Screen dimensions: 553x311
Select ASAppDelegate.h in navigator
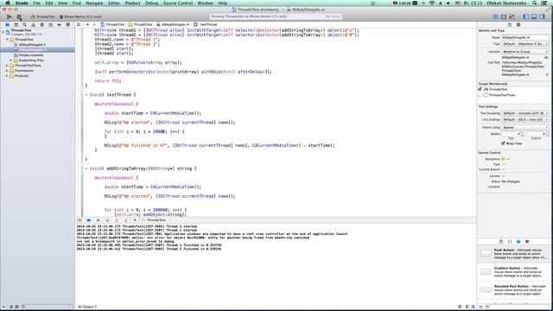(x=32, y=45)
